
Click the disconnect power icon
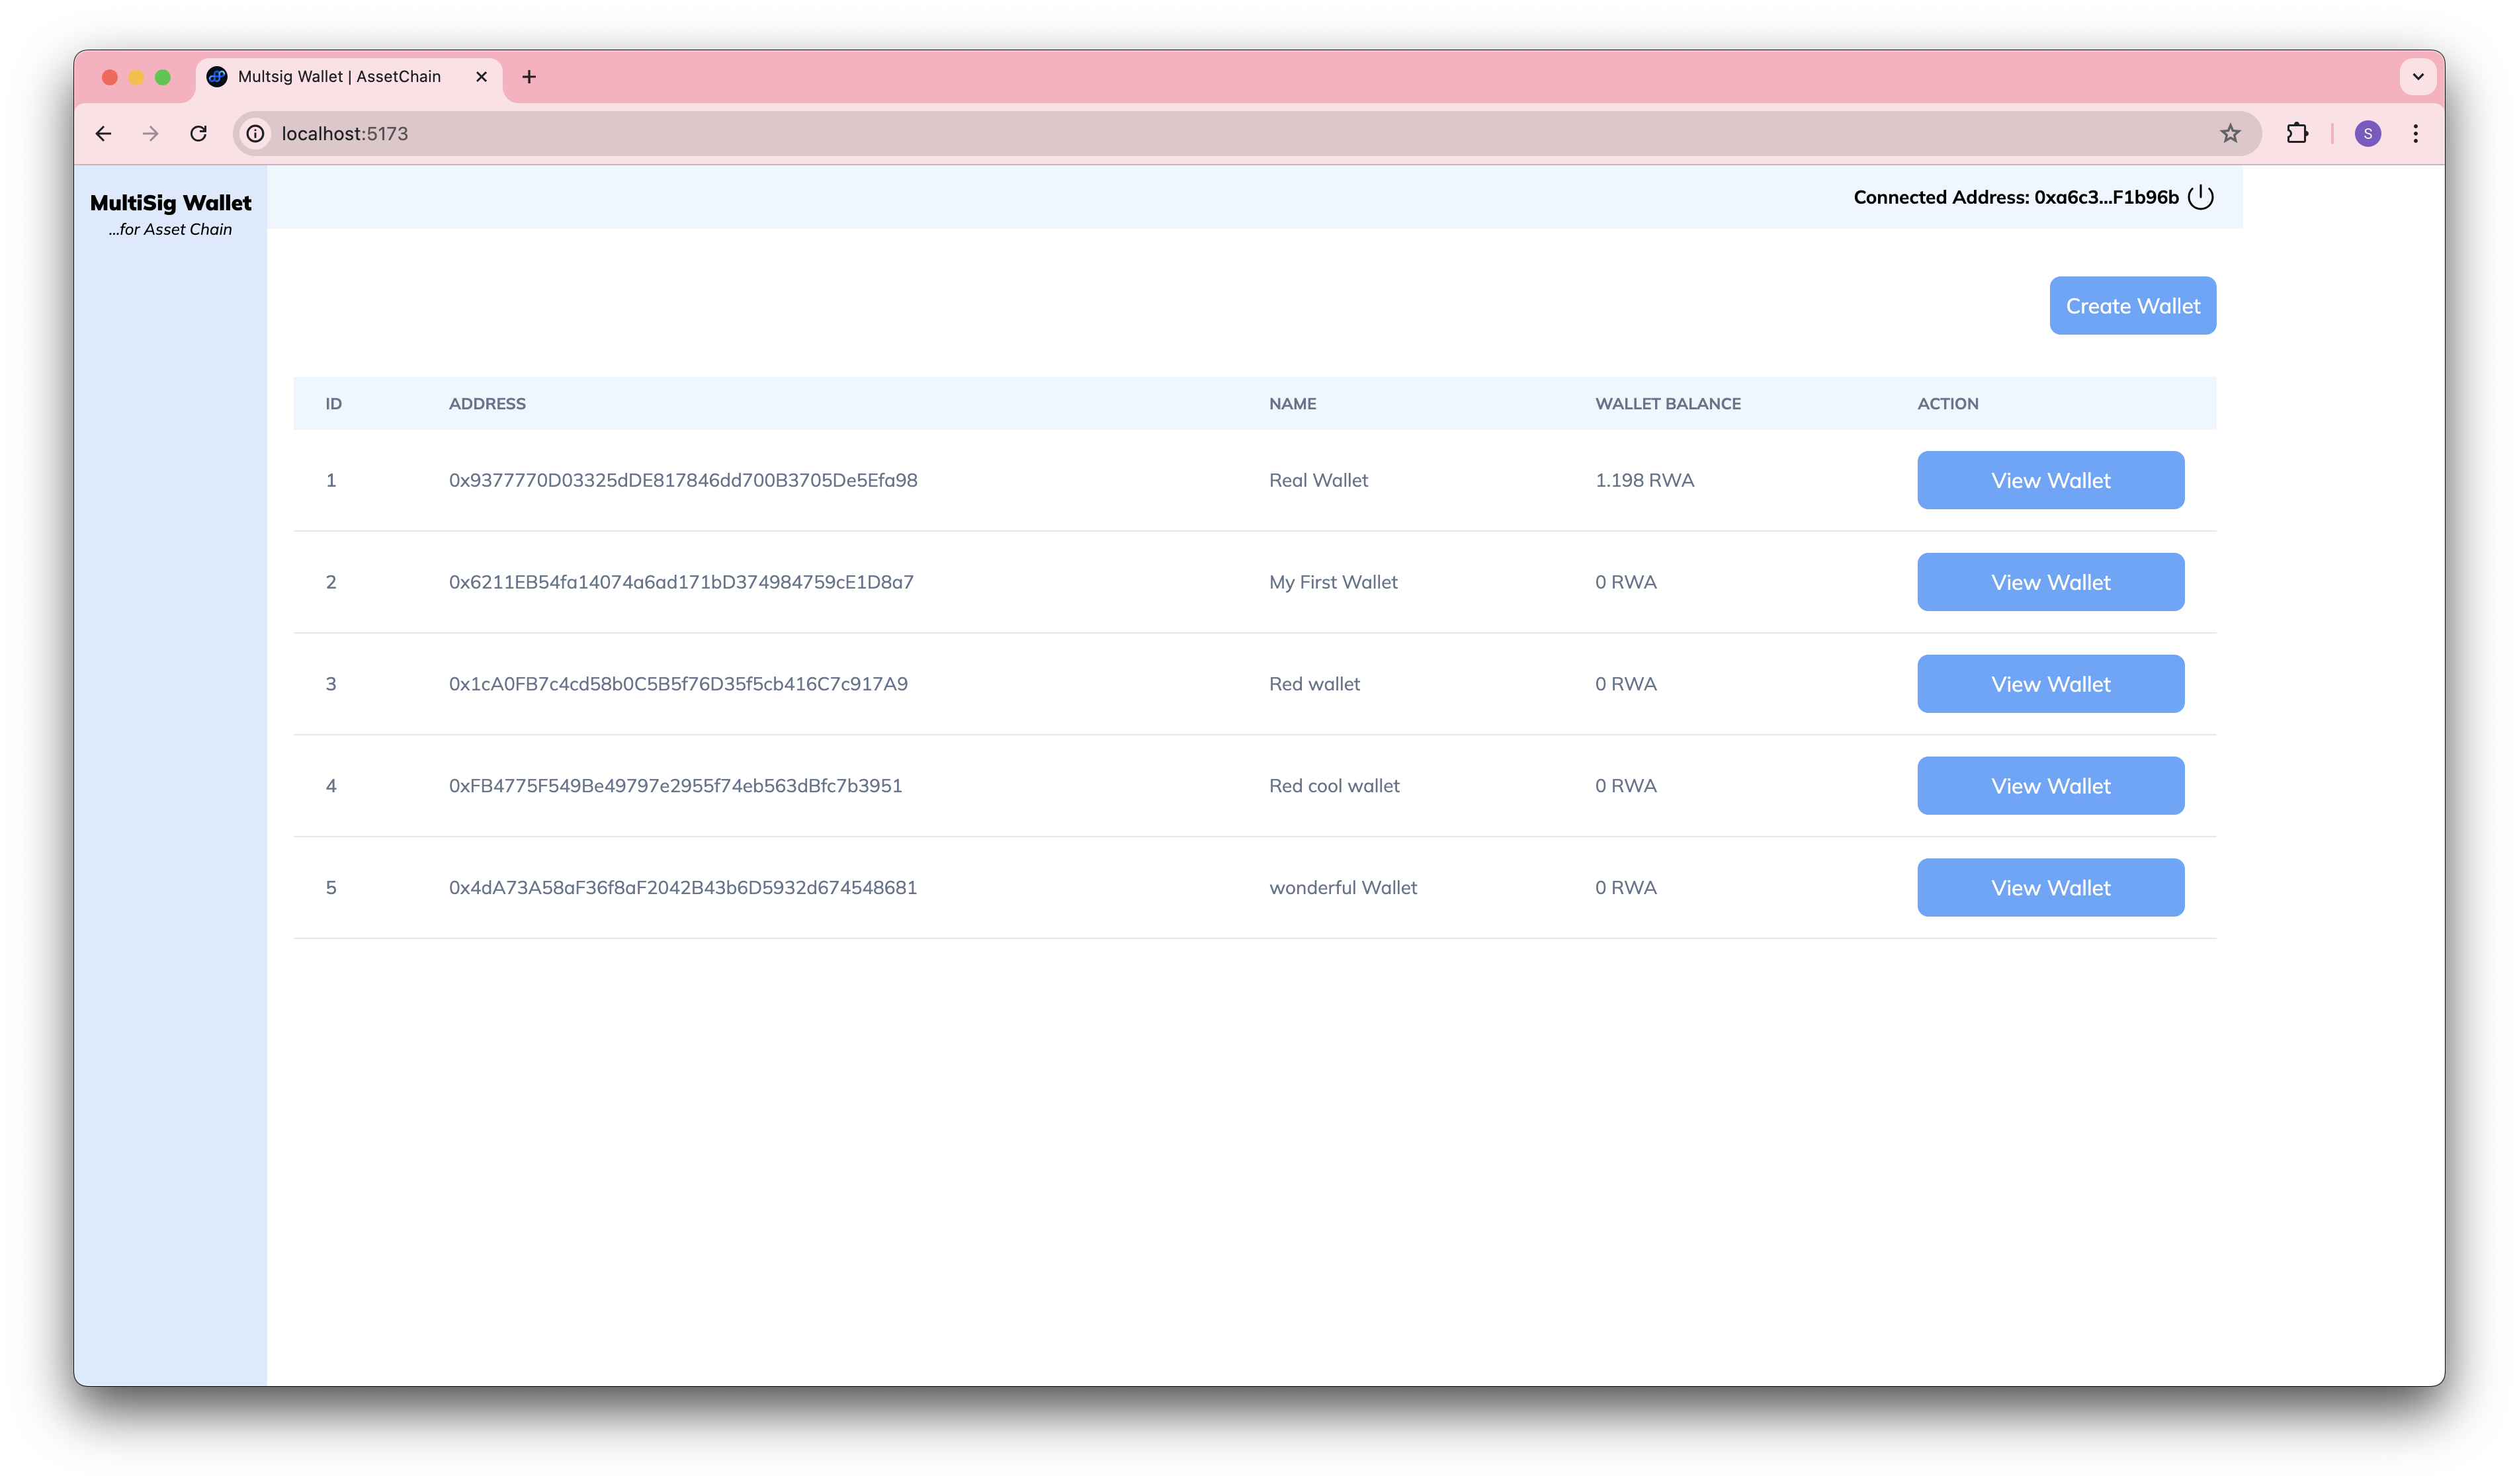coord(2200,197)
